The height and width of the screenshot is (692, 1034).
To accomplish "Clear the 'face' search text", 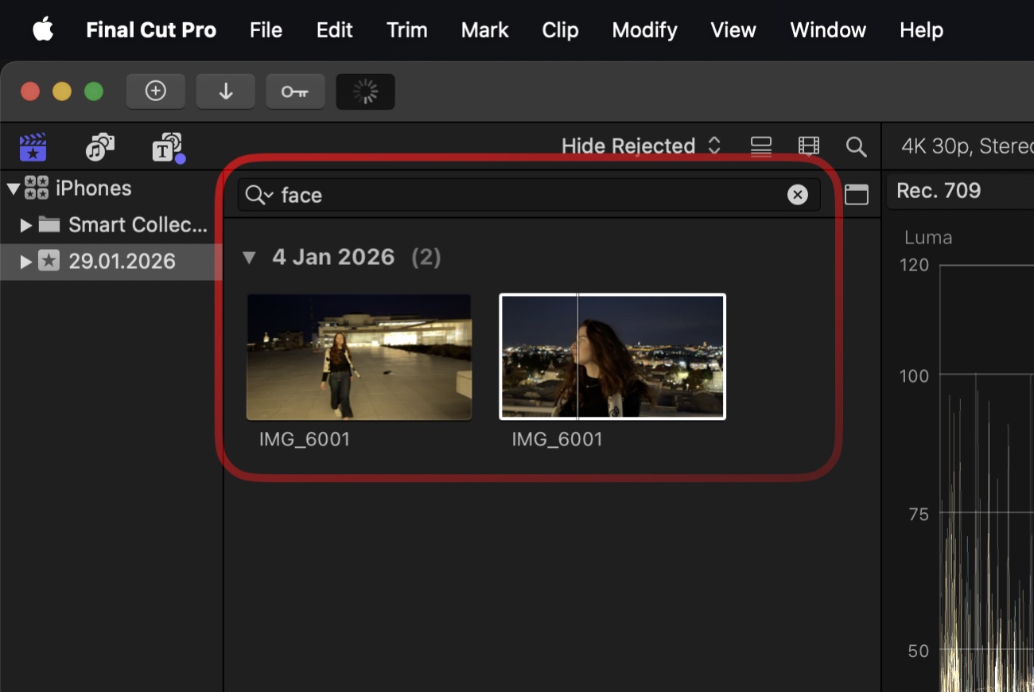I will coord(797,195).
